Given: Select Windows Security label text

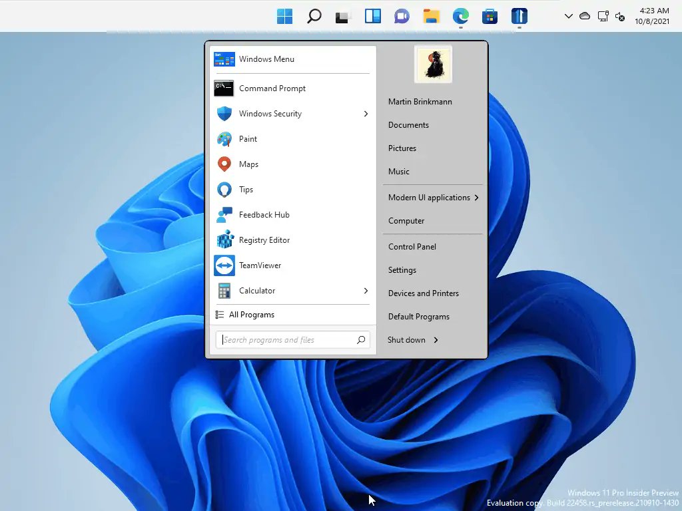Looking at the screenshot, I should pos(270,114).
